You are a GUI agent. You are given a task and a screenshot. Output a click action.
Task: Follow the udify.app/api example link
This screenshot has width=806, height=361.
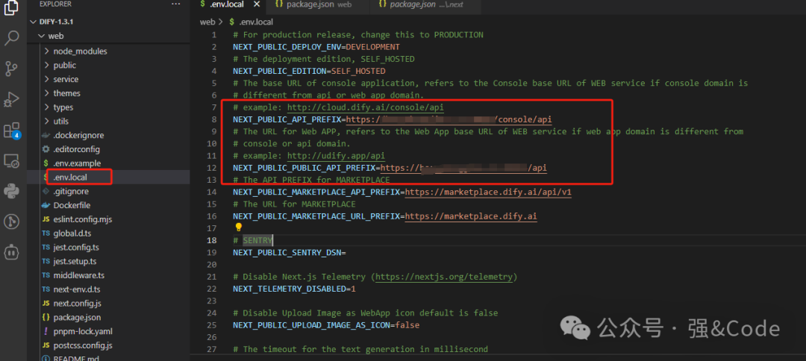click(336, 156)
